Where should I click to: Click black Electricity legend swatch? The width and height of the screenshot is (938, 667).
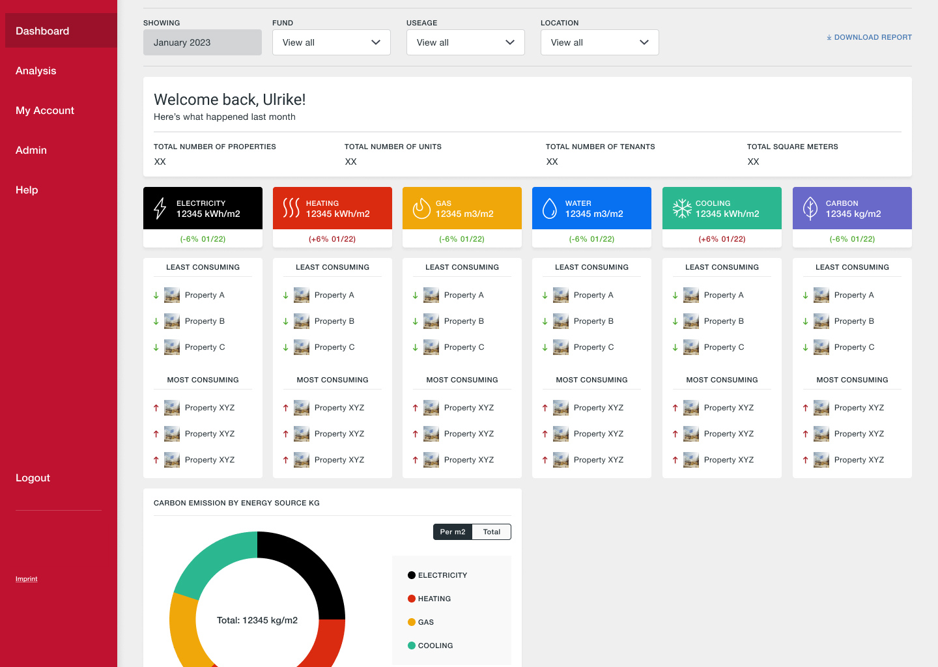[412, 575]
